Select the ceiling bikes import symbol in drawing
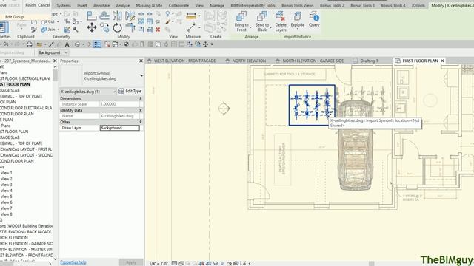 coord(312,105)
